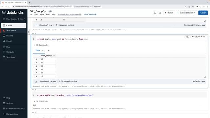210x118 pixels.
Task: Click the Showing all 14 rows text
Action: click(48, 81)
